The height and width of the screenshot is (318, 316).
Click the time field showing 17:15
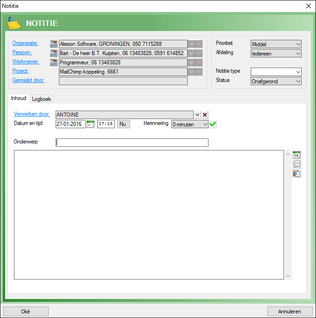(x=106, y=124)
